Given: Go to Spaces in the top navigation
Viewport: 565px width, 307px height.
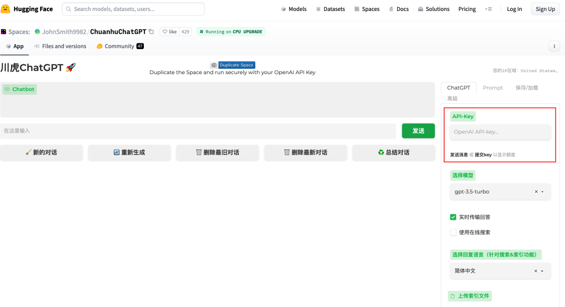Looking at the screenshot, I should pos(367,9).
